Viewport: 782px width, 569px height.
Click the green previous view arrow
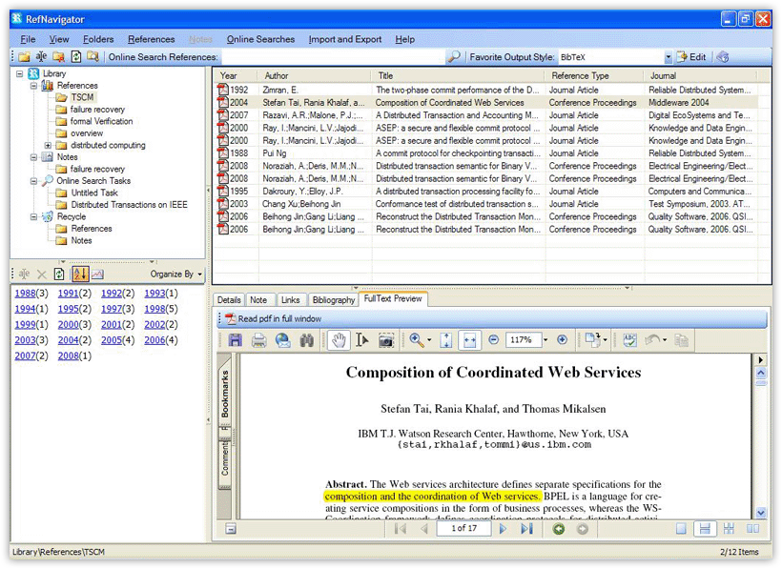coord(559,529)
